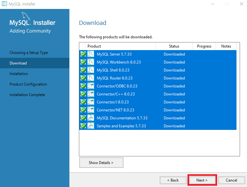
Task: Select the MySQL Workbench 8.0.23 row text
Action: [x=119, y=62]
